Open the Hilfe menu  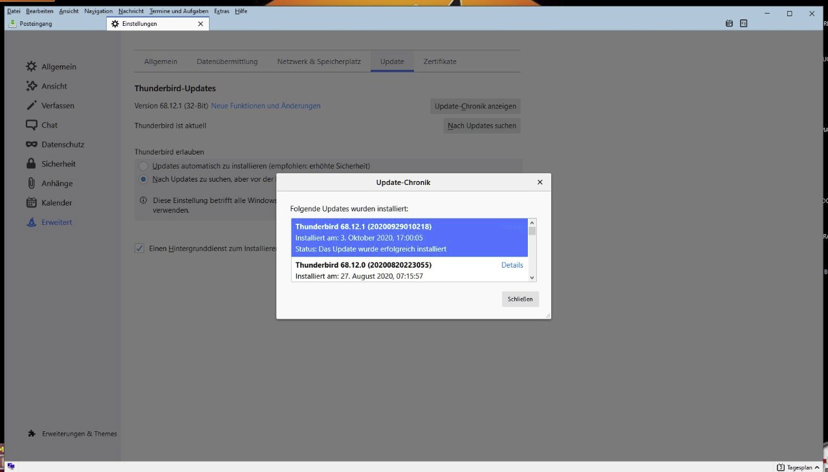[241, 11]
